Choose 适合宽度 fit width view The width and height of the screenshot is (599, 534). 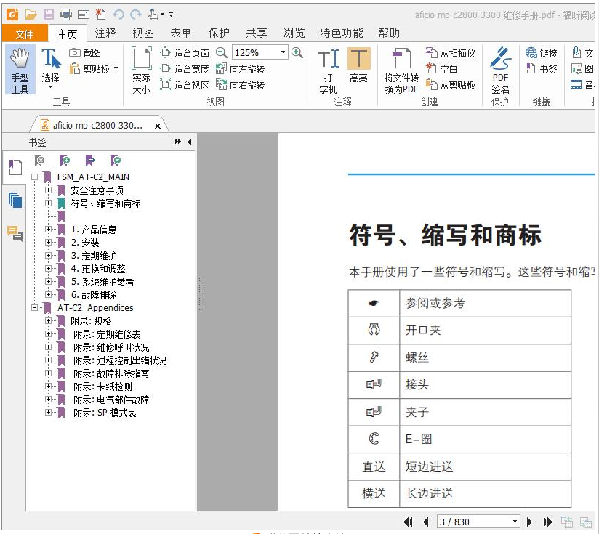tap(185, 69)
